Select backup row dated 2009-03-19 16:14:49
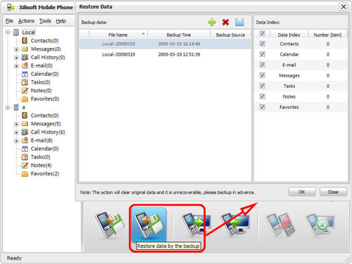This screenshot has height=264, width=352. click(165, 44)
